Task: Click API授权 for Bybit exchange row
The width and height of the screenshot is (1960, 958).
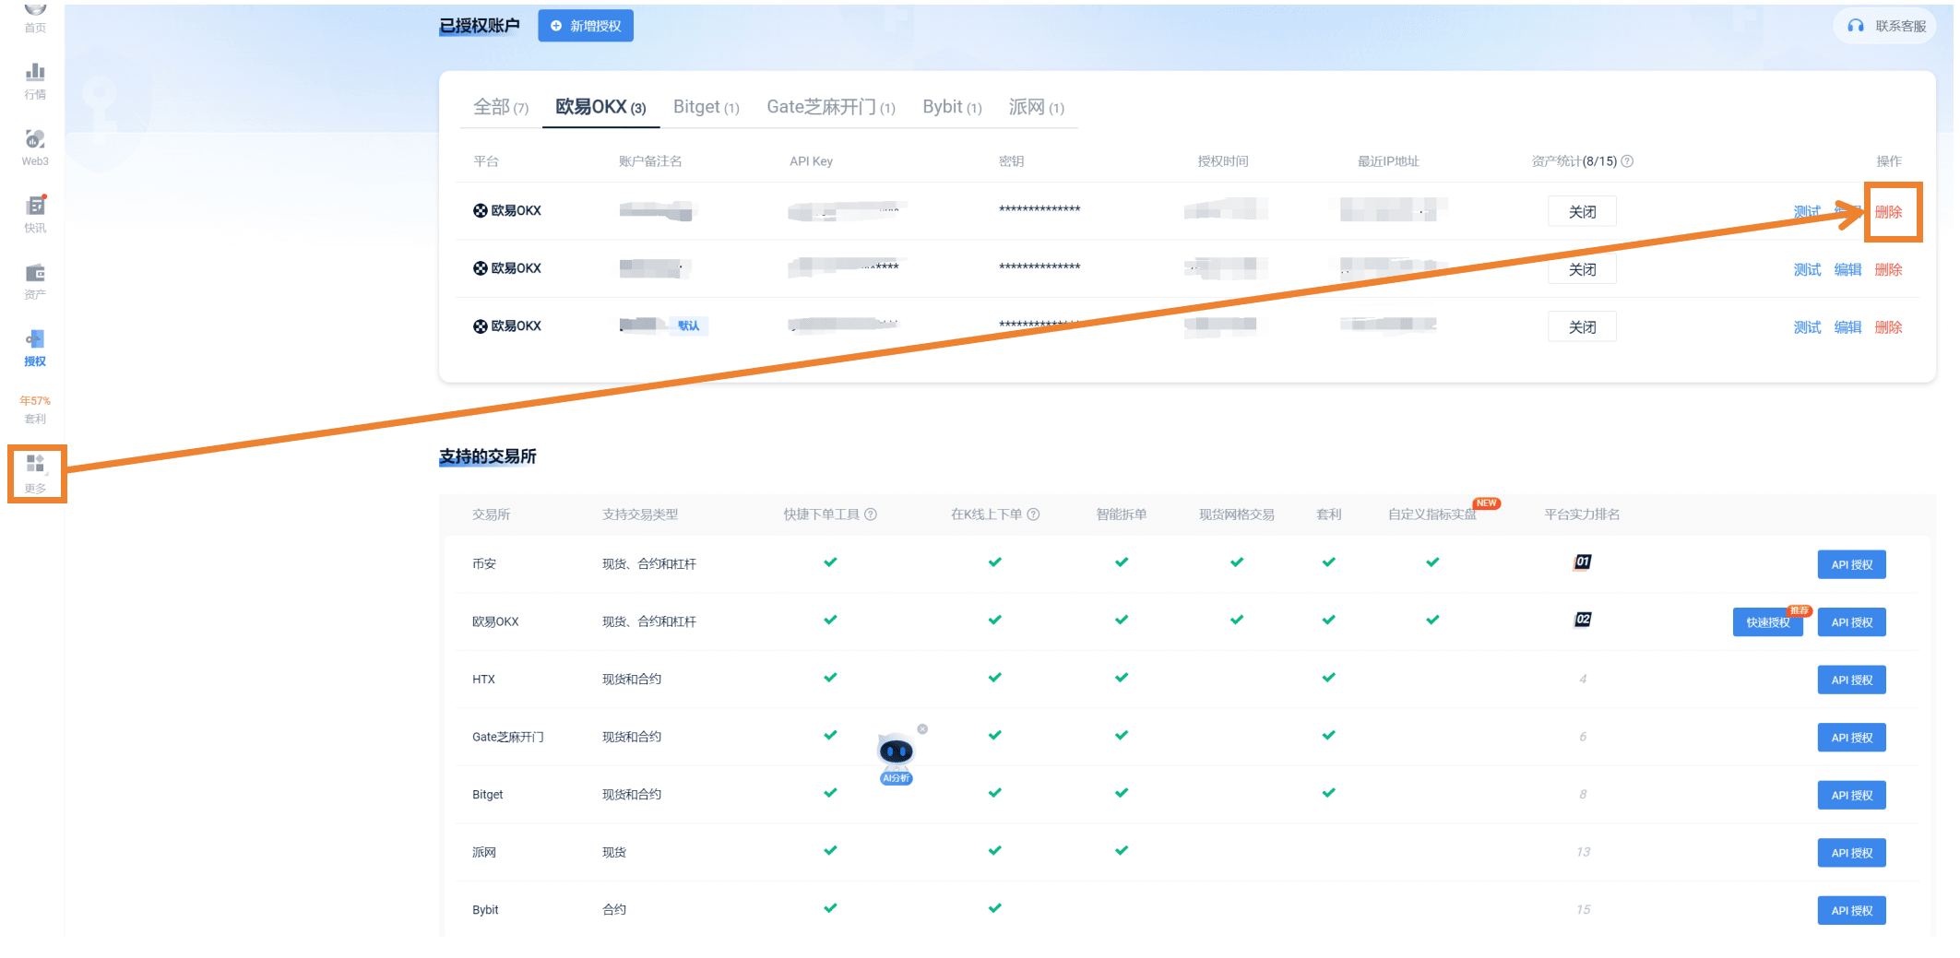Action: 1851,910
